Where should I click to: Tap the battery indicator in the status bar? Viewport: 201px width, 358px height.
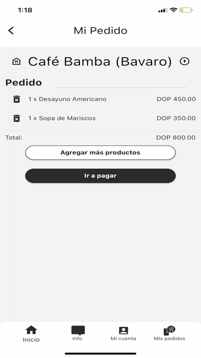186,10
